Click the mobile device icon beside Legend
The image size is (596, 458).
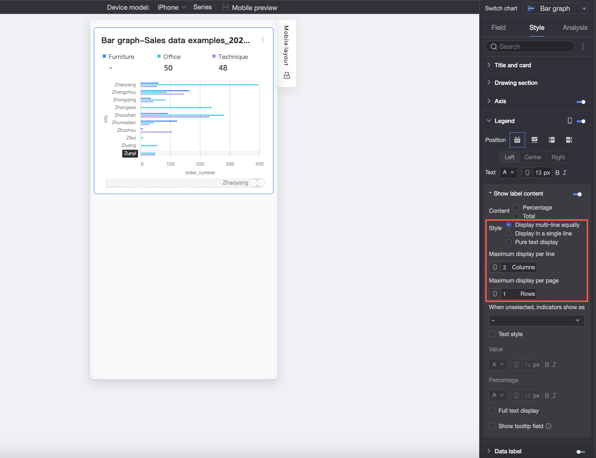coord(569,121)
